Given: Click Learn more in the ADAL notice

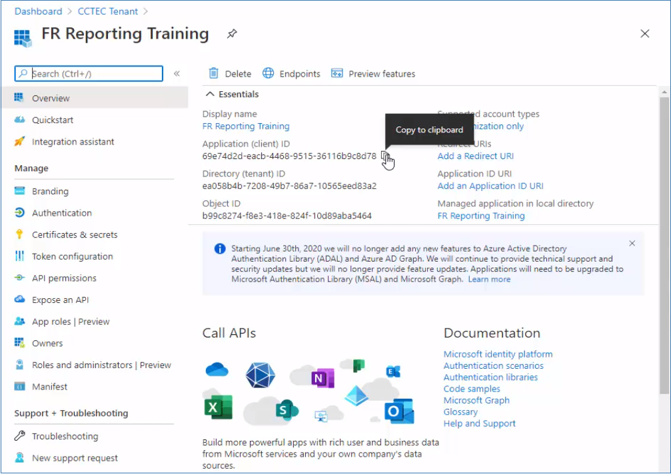Looking at the screenshot, I should click(489, 279).
